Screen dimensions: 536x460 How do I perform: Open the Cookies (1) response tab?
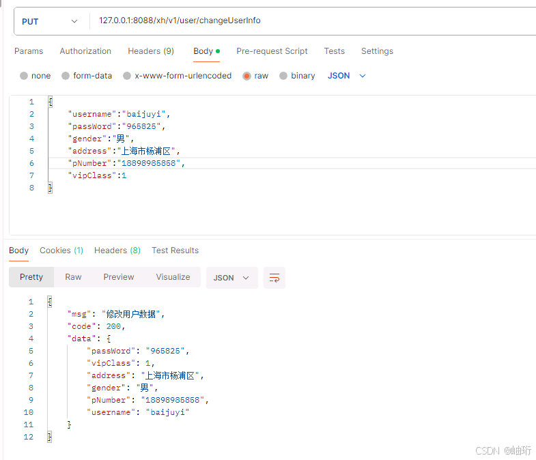[61, 250]
